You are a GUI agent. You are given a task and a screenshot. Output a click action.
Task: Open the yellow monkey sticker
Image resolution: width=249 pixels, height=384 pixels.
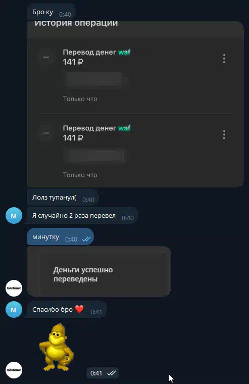point(56,347)
